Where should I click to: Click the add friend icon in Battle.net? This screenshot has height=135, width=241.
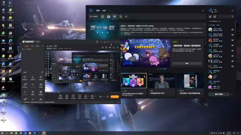[x=210, y=16]
